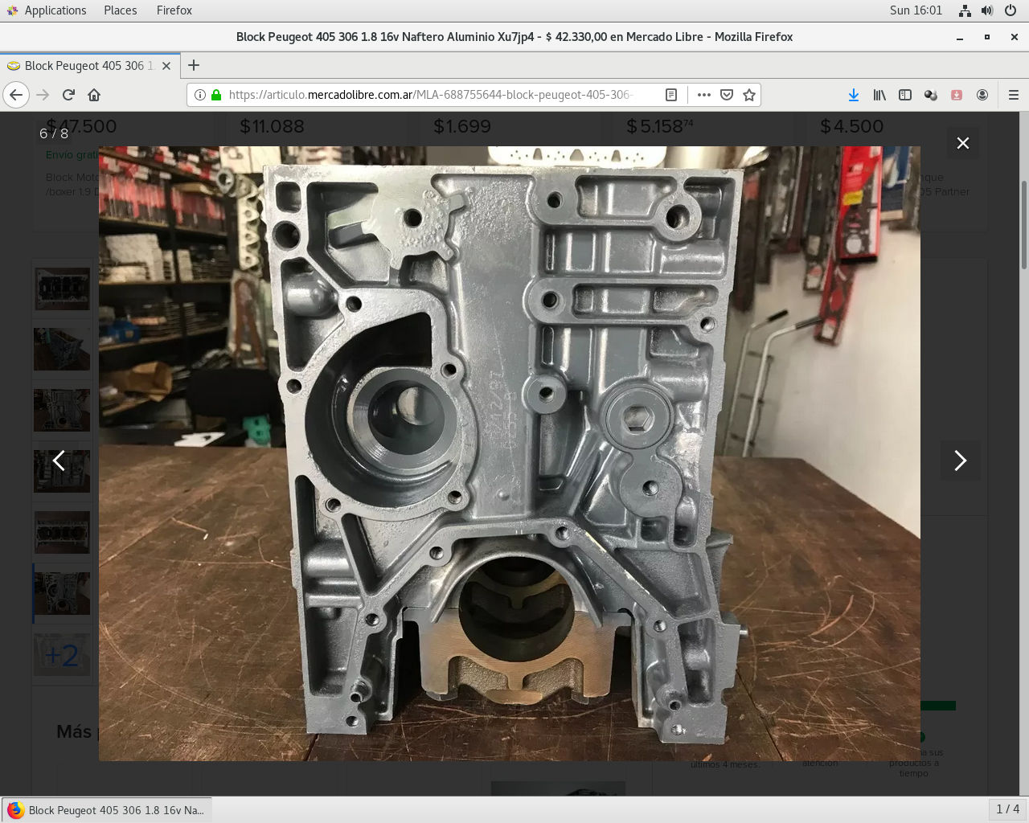Go to the next gallery photo
The height and width of the screenshot is (823, 1029).
960,461
